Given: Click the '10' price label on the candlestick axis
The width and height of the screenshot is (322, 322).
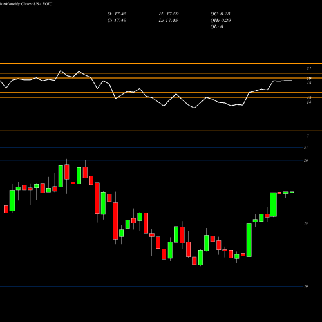Looking at the screenshot, I should click(306, 287).
